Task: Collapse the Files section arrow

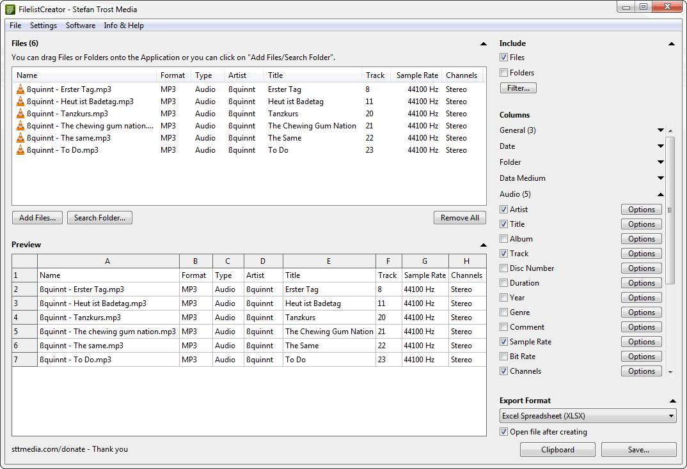Action: click(483, 43)
